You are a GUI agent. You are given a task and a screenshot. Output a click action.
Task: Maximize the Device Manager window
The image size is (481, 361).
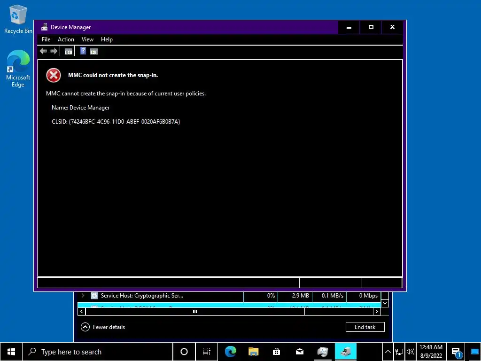371,27
